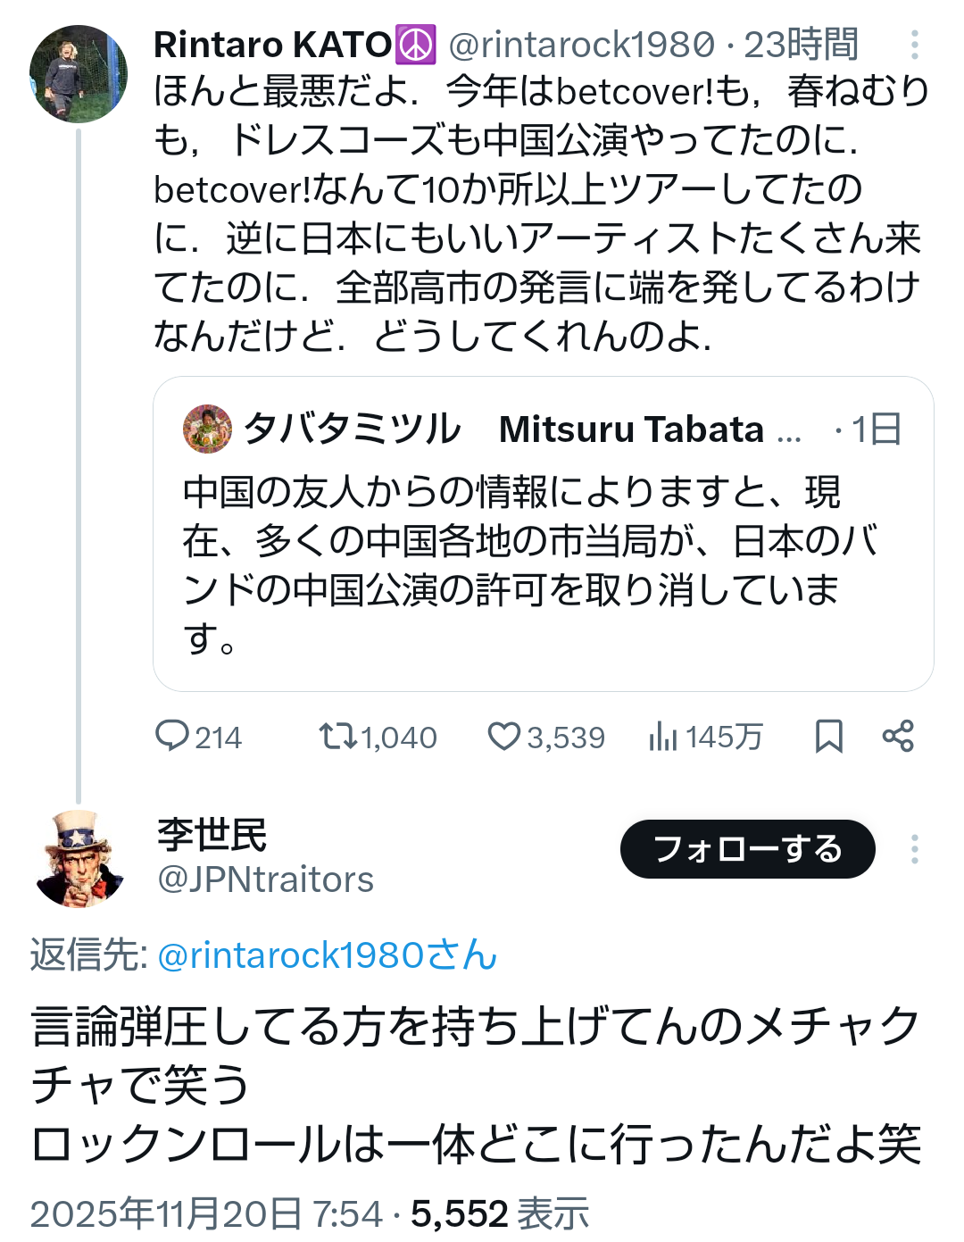This screenshot has height=1242, width=964.
Task: Open 李世民's Uncle Sam profile avatar
Action: click(79, 859)
